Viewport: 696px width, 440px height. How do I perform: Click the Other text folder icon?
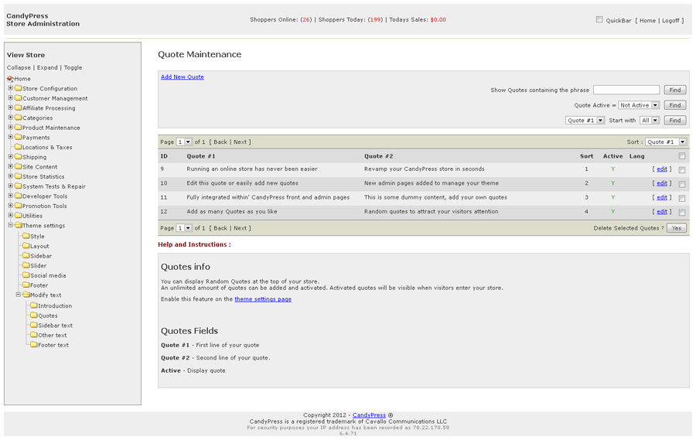click(34, 334)
